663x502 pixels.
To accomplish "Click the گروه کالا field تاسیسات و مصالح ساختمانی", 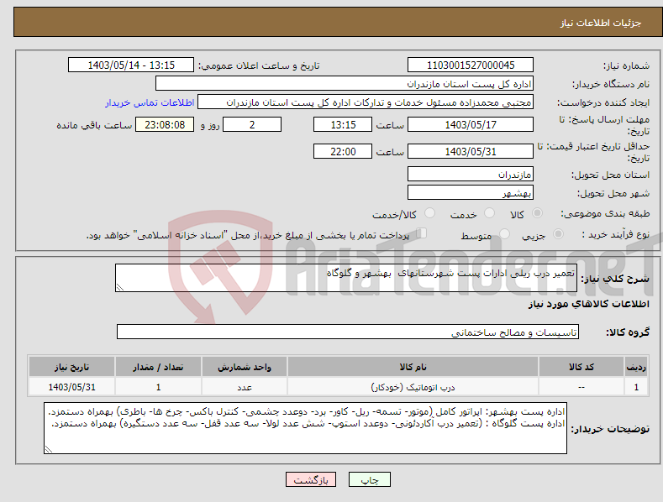I will click(348, 332).
